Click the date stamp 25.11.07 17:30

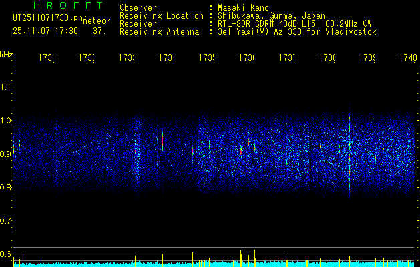click(45, 31)
